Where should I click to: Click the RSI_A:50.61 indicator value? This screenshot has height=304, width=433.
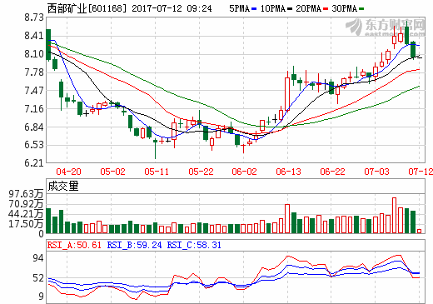click(x=74, y=245)
